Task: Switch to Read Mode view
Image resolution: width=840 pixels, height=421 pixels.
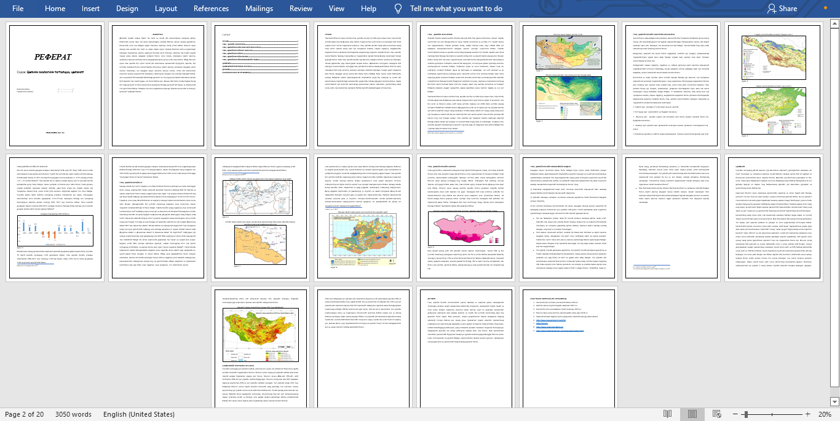Action: (668, 414)
